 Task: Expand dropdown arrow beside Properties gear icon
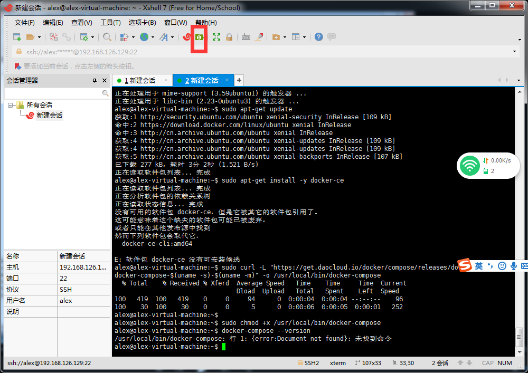92,37
